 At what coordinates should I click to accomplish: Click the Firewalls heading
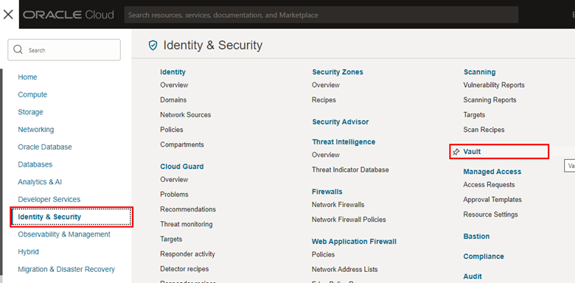327,192
